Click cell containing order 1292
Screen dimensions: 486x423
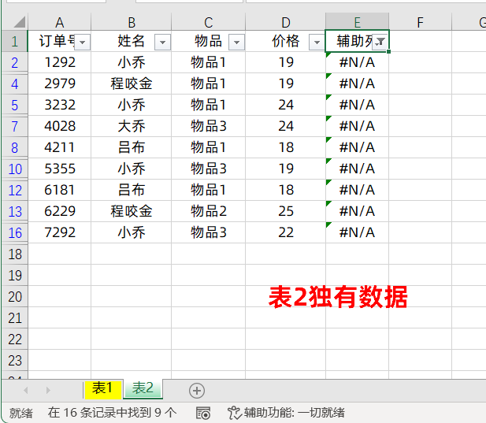click(60, 62)
